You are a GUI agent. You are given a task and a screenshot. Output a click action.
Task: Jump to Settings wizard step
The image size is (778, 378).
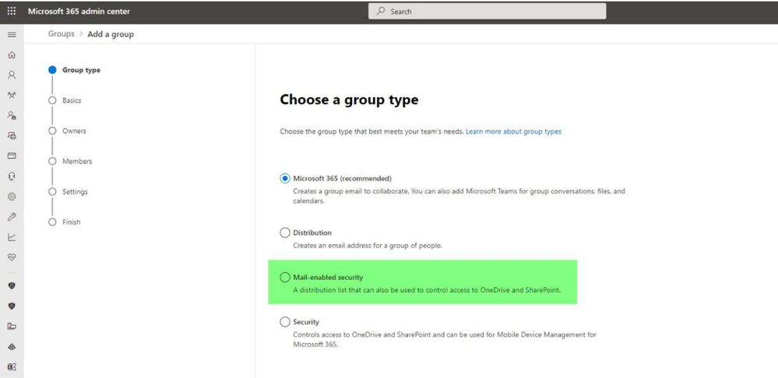[x=68, y=192]
